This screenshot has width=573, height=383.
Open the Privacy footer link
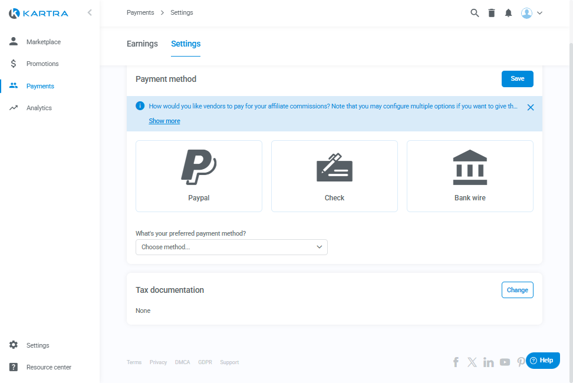(158, 362)
